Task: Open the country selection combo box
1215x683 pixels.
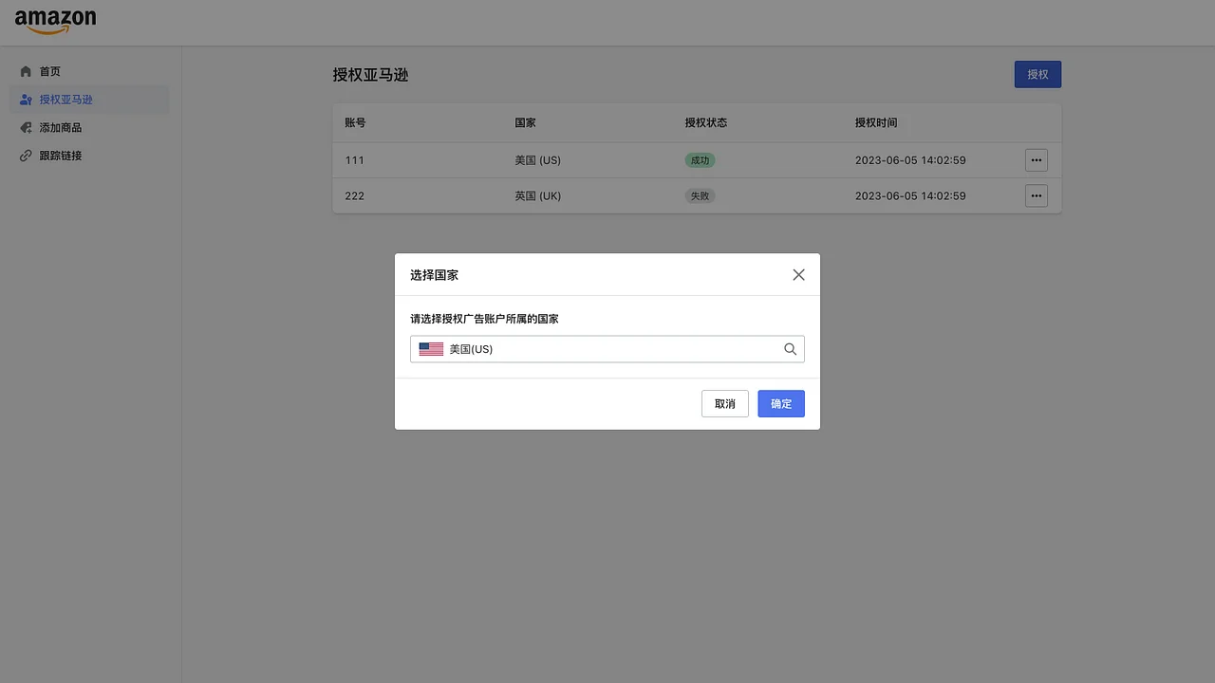Action: pyautogui.click(x=607, y=349)
